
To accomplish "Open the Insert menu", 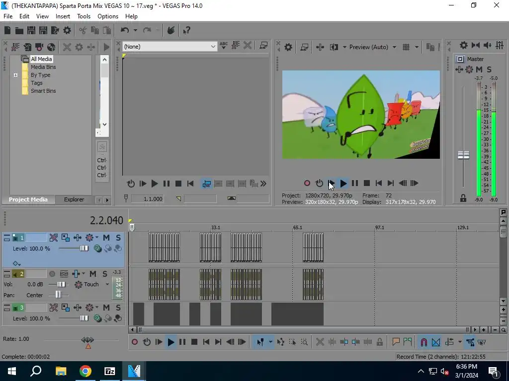I will (63, 16).
